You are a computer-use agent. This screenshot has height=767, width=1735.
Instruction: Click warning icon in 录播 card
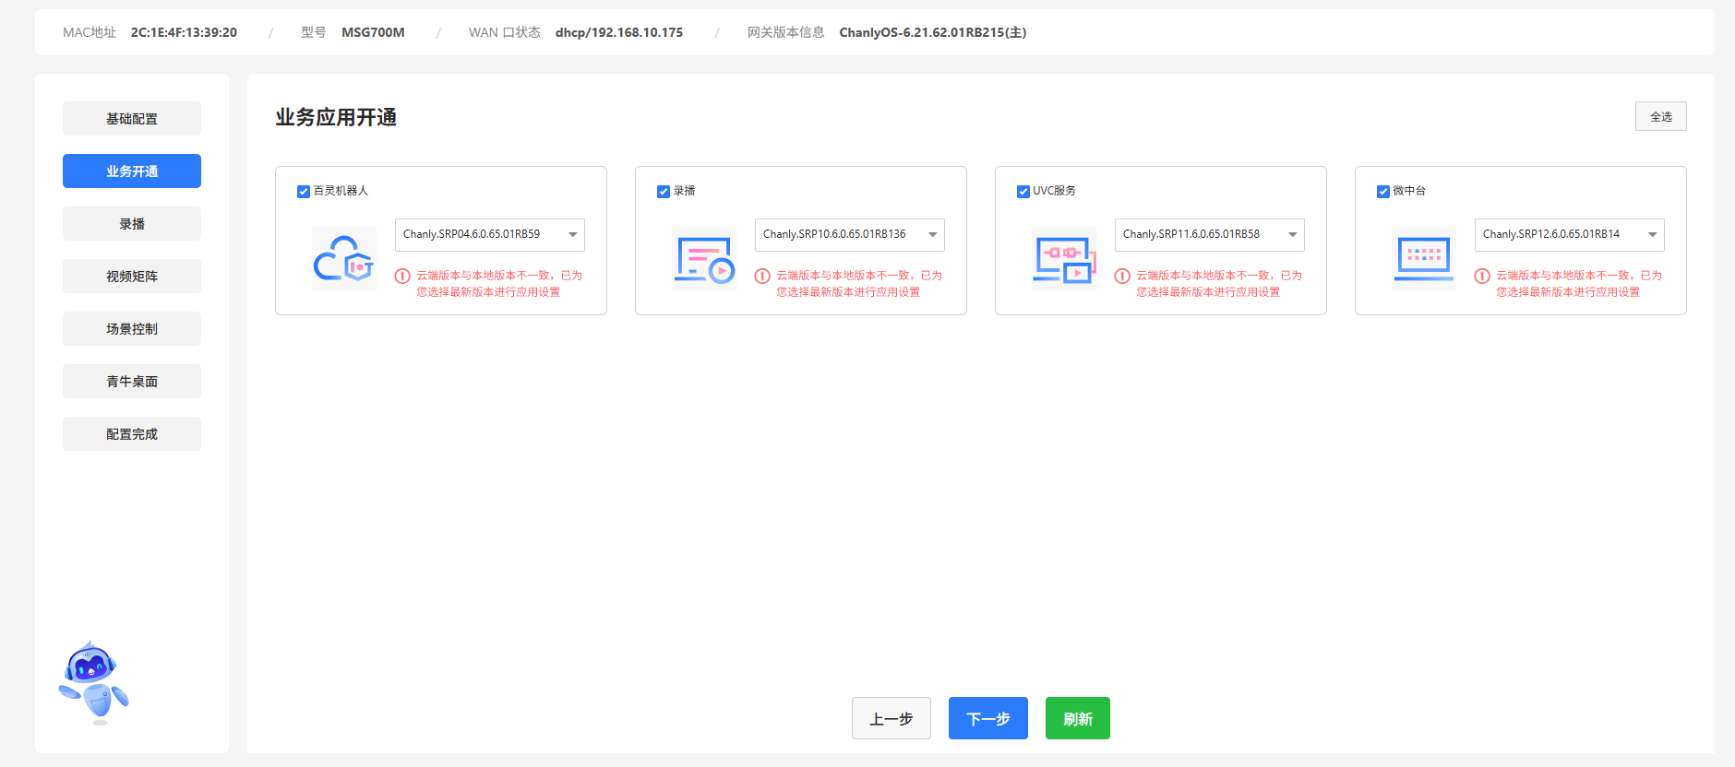(x=762, y=277)
